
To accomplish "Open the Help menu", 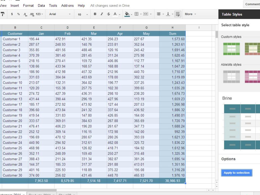I will [81, 6].
